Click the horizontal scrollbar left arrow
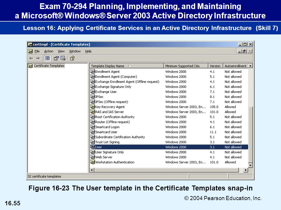The width and height of the screenshot is (281, 210). pyautogui.click(x=92, y=170)
